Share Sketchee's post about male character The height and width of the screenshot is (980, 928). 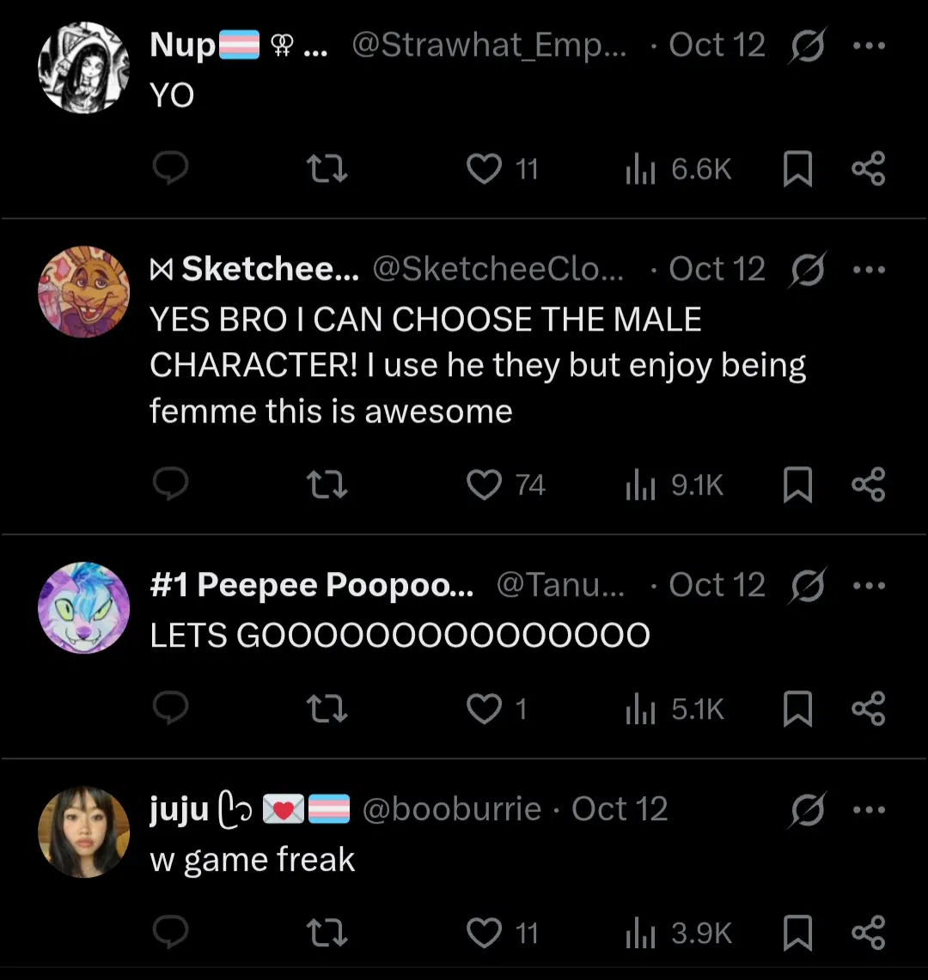pos(868,485)
